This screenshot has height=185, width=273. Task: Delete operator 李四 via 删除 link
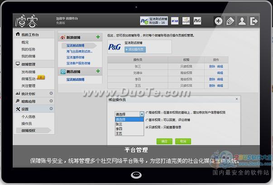[212, 79]
